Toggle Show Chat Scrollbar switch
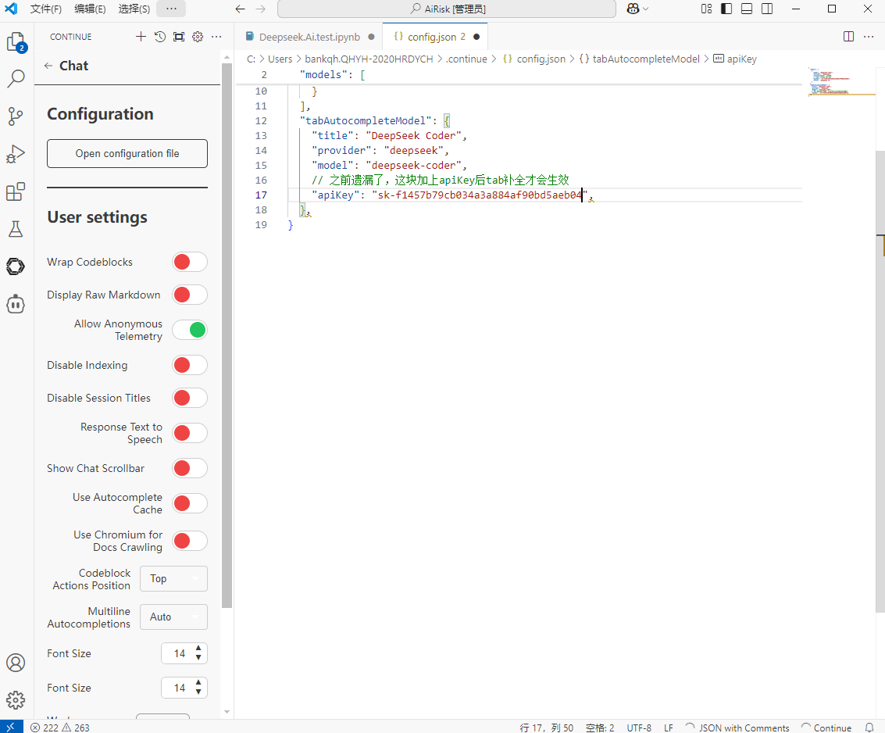The width and height of the screenshot is (885, 733). click(x=190, y=468)
